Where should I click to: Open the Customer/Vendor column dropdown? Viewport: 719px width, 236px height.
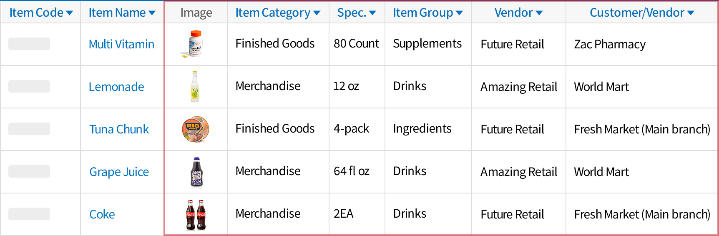coord(690,13)
